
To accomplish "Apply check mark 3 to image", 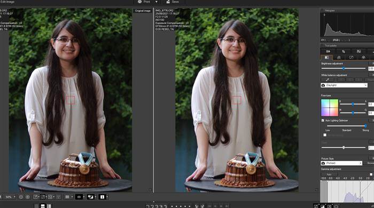I will tap(157, 206).
